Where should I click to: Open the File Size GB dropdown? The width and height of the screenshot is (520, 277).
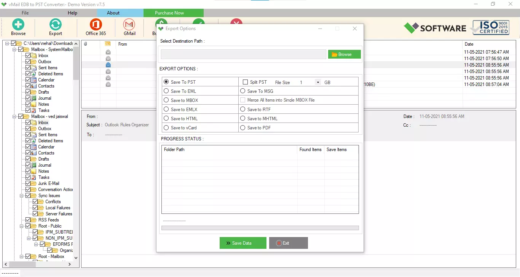[x=318, y=82]
